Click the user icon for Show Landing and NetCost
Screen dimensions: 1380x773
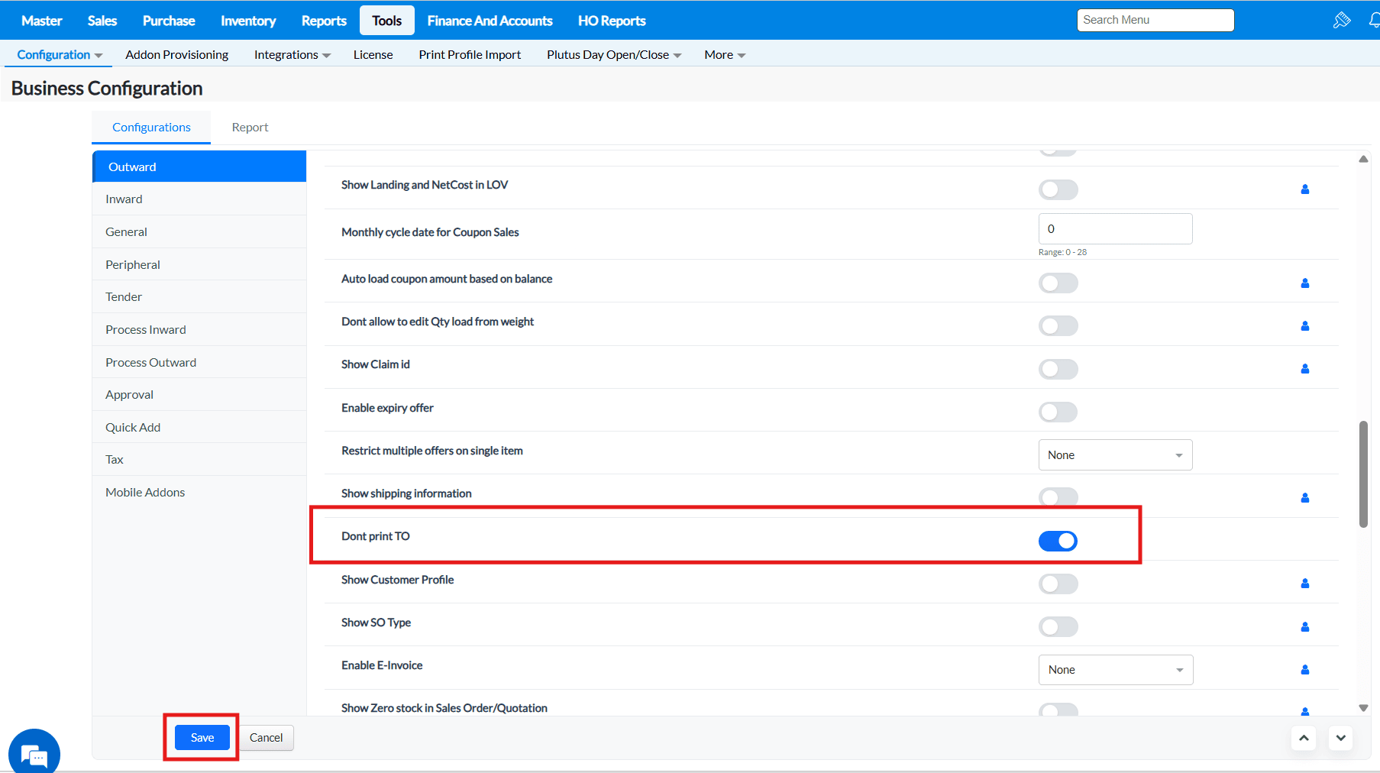click(1304, 189)
